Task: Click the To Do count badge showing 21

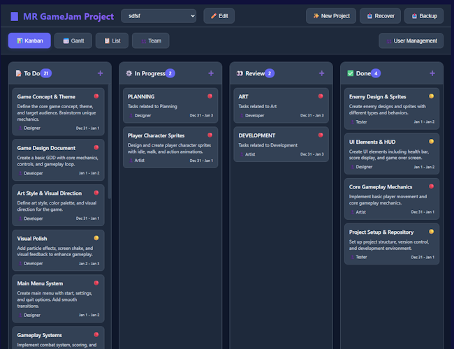Action: pos(46,73)
